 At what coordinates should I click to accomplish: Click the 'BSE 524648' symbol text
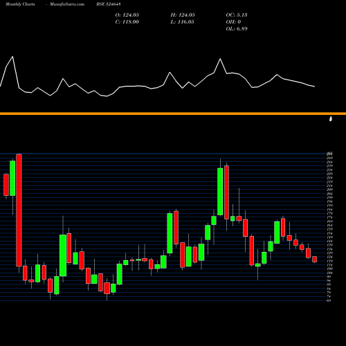(x=109, y=4)
